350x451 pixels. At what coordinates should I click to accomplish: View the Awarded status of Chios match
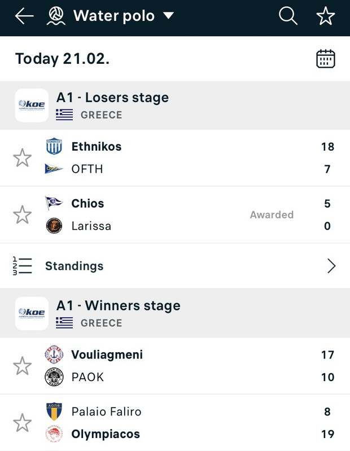[x=272, y=214]
